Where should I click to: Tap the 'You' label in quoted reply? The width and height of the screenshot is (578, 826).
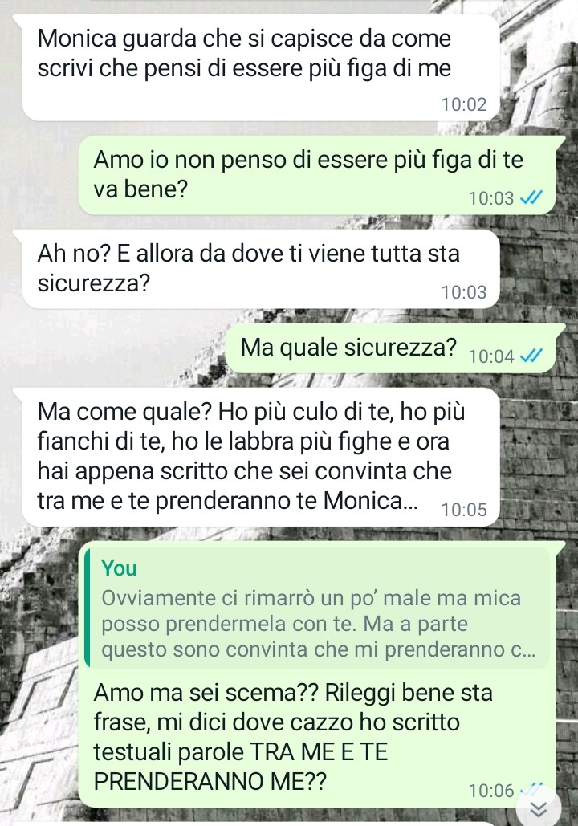[x=119, y=568]
